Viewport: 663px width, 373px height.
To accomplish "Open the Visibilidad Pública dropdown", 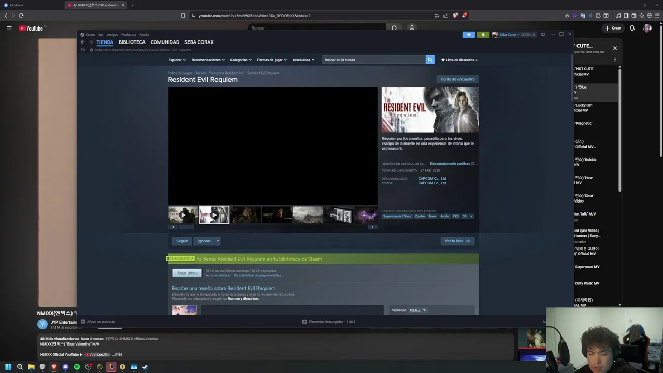I will (x=417, y=310).
